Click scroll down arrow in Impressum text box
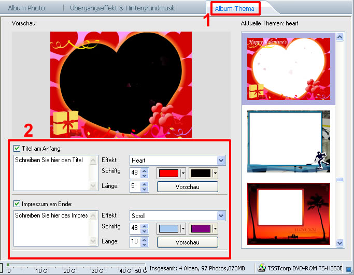 (93, 241)
